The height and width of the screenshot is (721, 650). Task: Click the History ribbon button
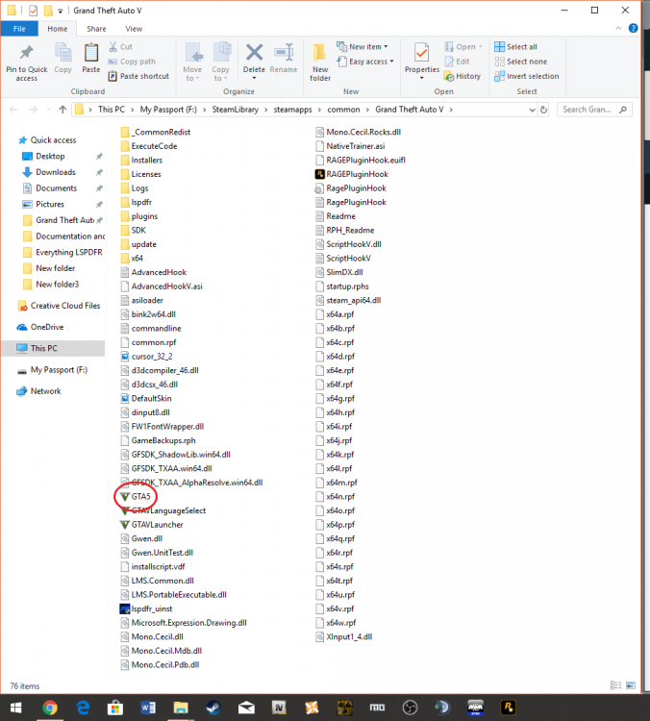(462, 76)
